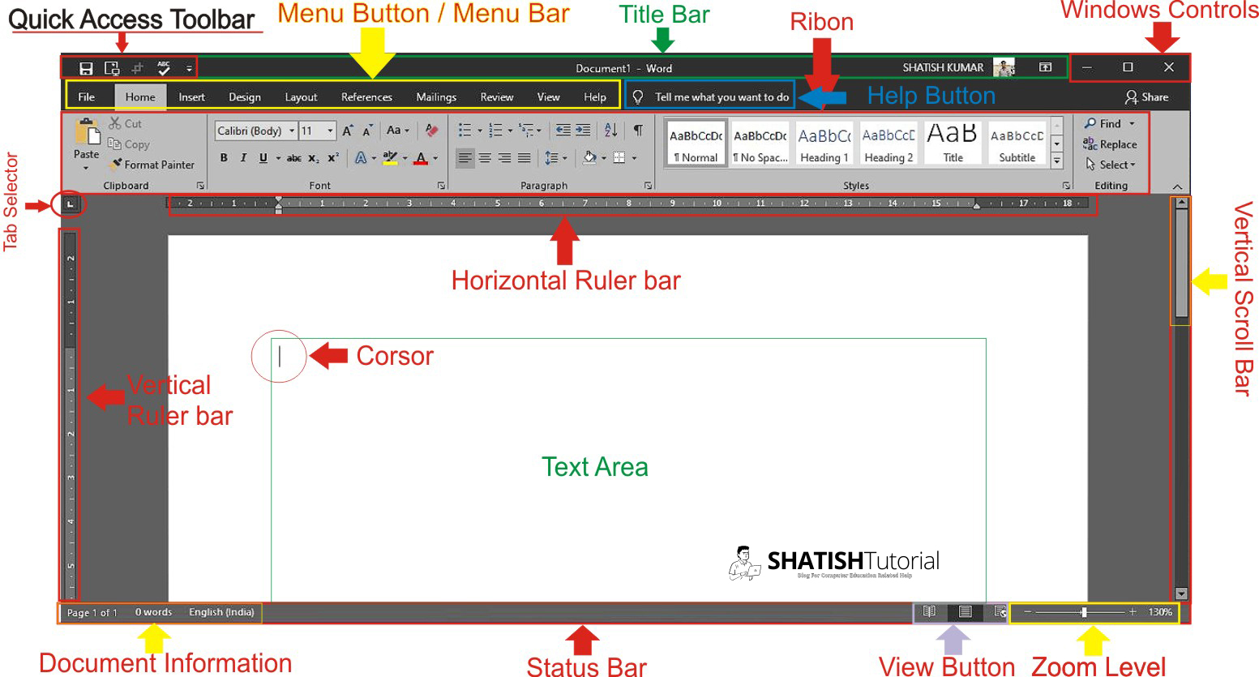Open the Font Size dropdown

pyautogui.click(x=330, y=131)
